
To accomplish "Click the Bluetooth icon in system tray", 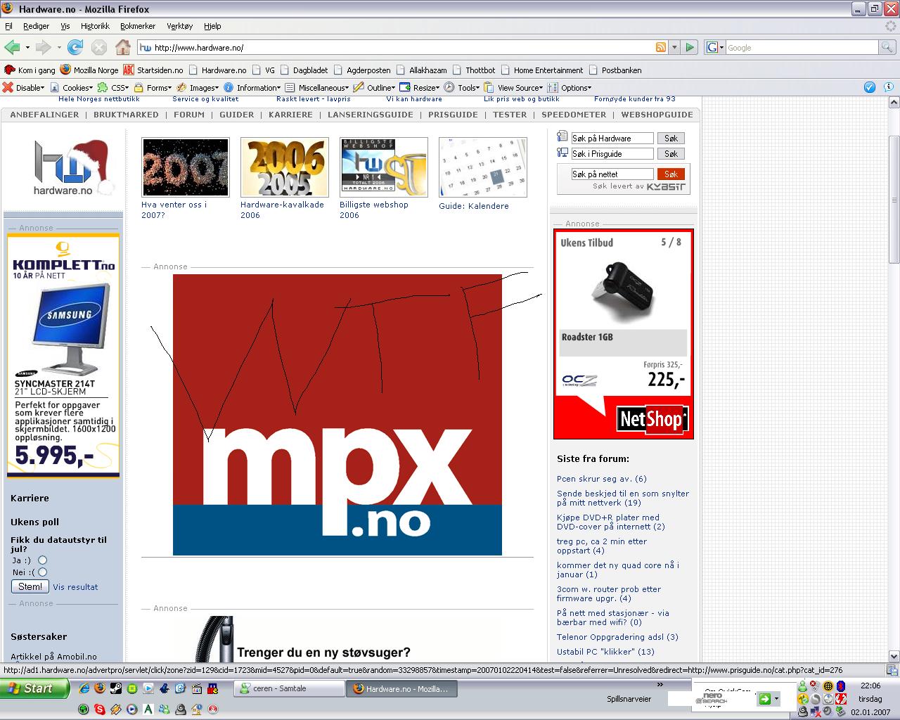I will pos(840,686).
